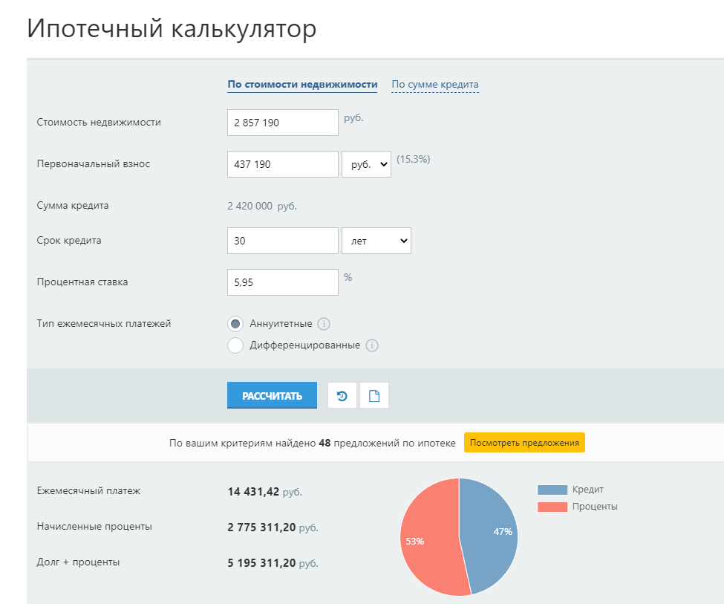Click the 14 431,42 monthly payment value

253,492
